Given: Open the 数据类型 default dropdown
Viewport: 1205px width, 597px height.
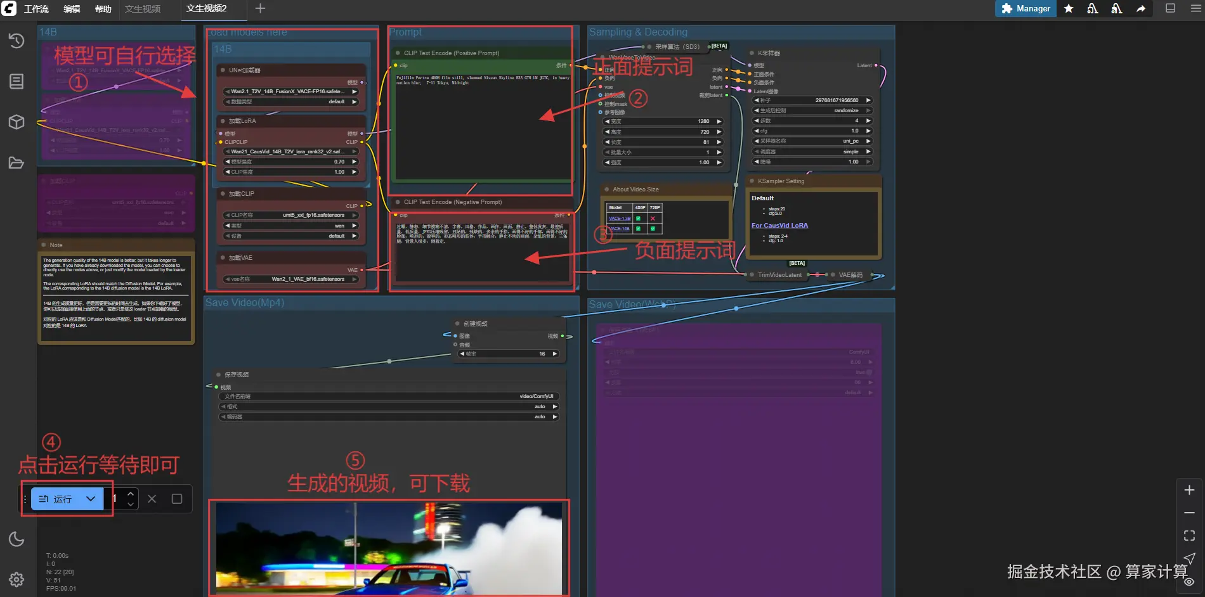Looking at the screenshot, I should pyautogui.click(x=292, y=101).
